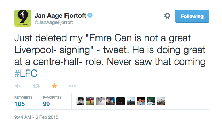The image size is (222, 132).
Task: Click the Following button
Action: point(192,16)
